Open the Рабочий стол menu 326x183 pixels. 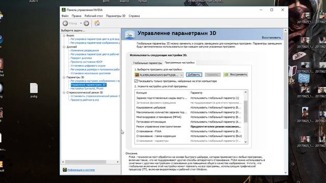point(94,16)
